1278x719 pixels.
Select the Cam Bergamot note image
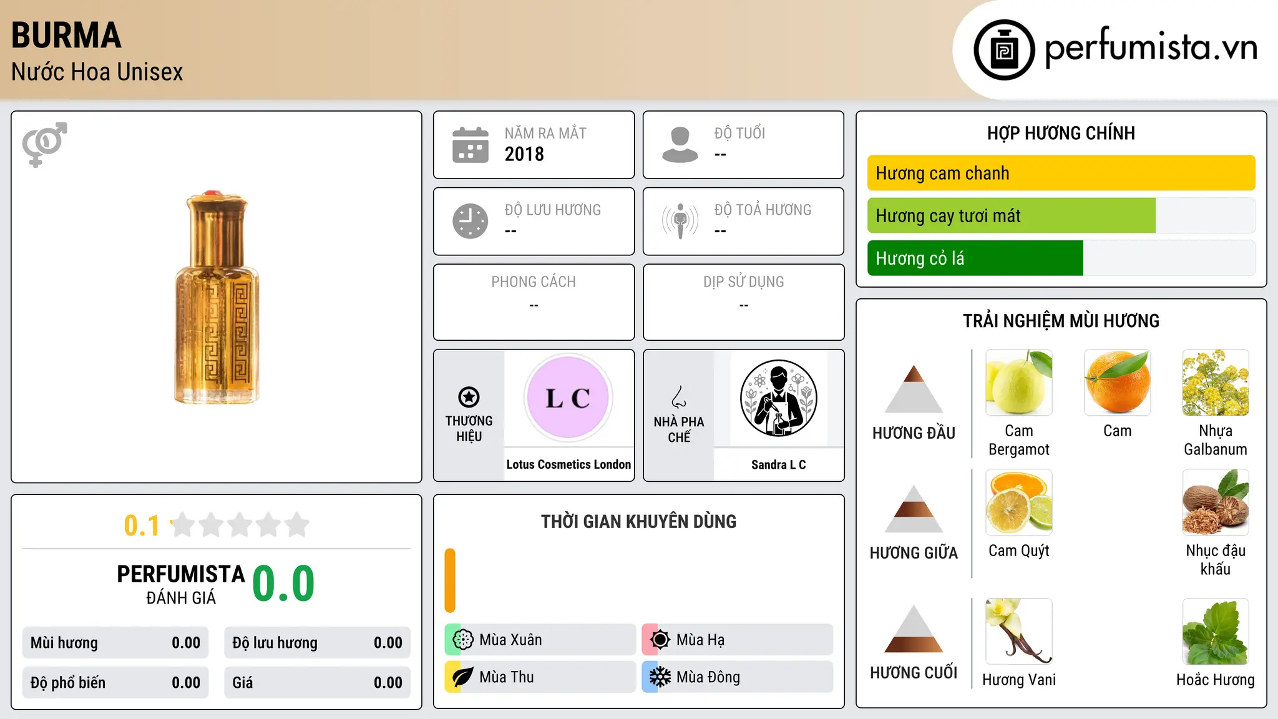(x=1019, y=383)
